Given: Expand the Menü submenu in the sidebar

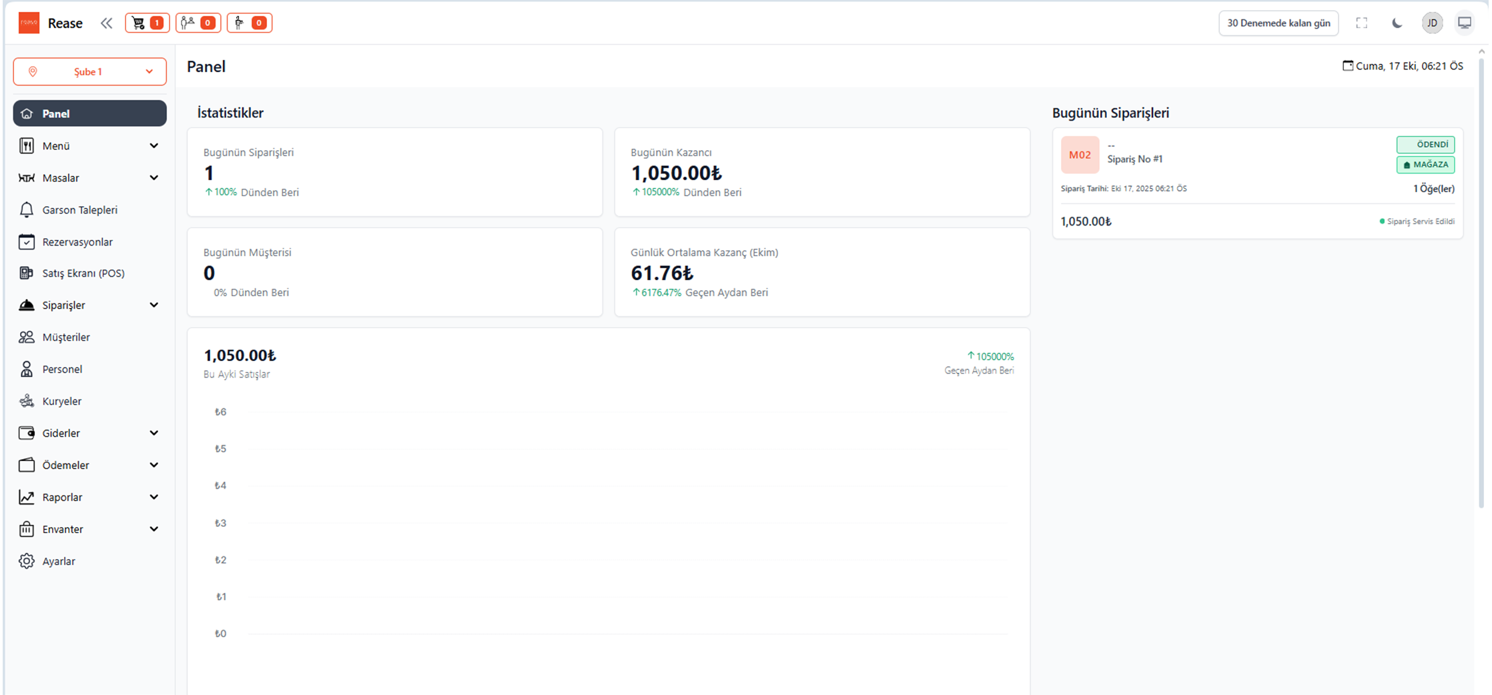Looking at the screenshot, I should [x=89, y=146].
